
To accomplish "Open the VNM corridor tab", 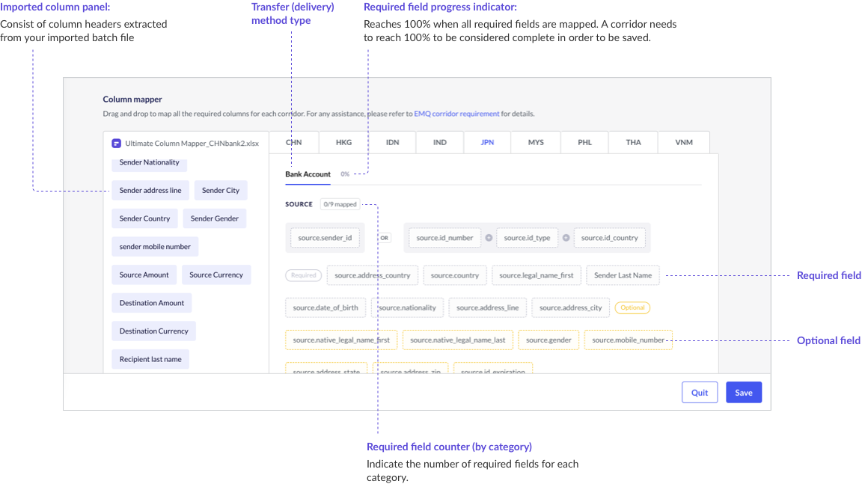I will click(x=683, y=142).
